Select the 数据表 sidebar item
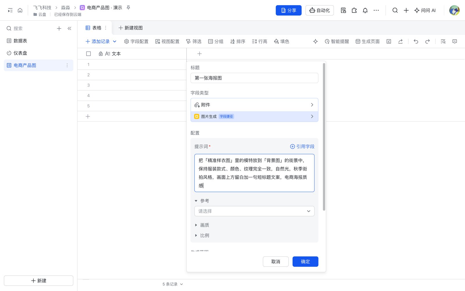465x291 pixels. pyautogui.click(x=38, y=41)
